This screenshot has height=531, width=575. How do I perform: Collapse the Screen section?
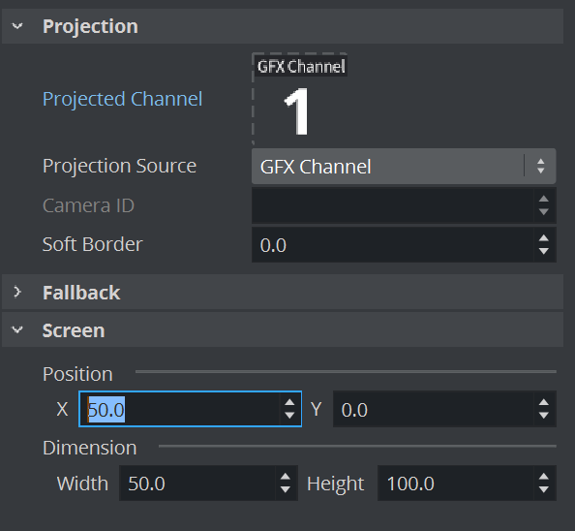(x=17, y=329)
